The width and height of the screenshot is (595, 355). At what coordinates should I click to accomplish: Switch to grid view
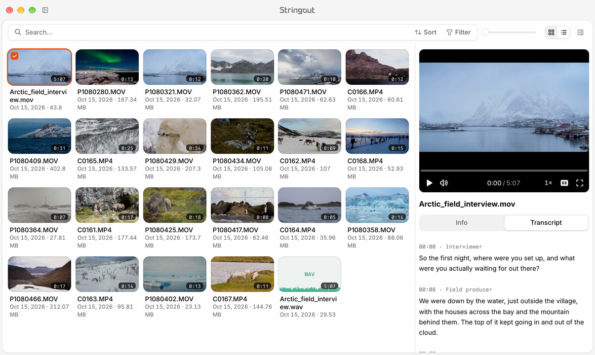pos(552,32)
